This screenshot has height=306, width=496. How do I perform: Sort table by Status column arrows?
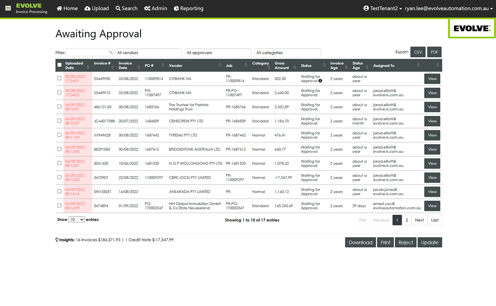point(324,65)
